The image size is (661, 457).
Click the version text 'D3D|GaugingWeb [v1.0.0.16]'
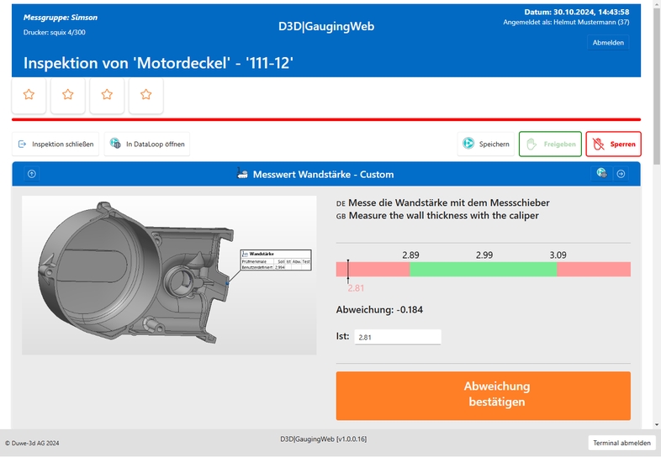tap(323, 439)
